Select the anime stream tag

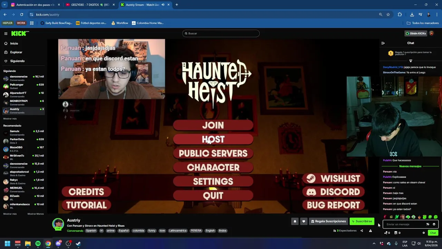coord(110,231)
